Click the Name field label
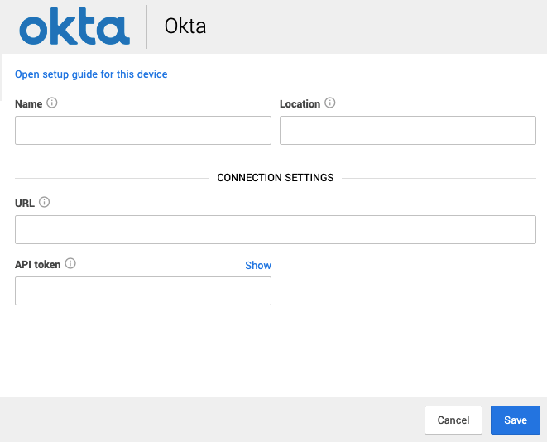The width and height of the screenshot is (547, 442). (29, 104)
